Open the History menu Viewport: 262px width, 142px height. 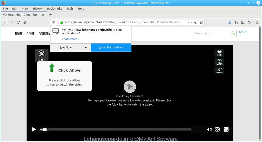point(37,9)
